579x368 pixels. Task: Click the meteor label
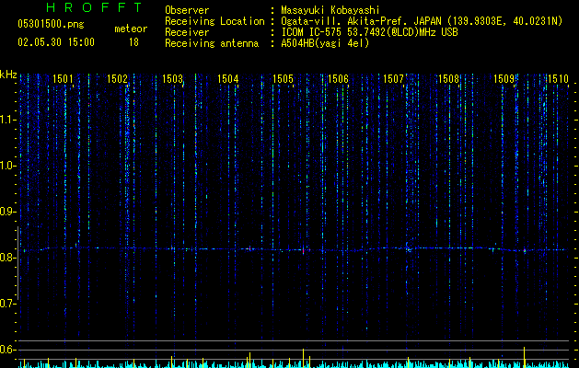[131, 29]
